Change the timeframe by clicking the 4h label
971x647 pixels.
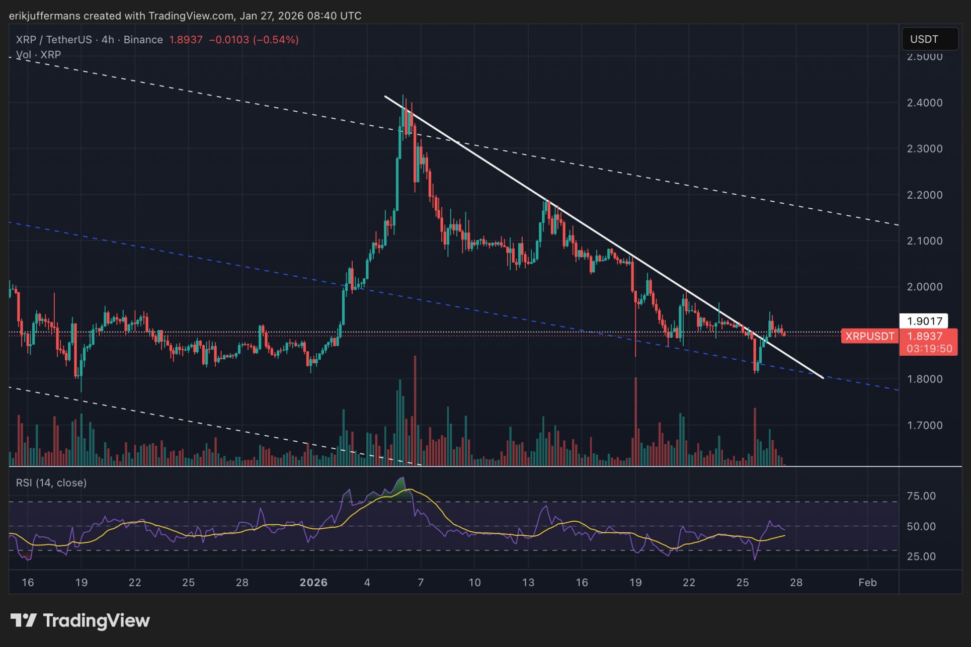click(107, 39)
